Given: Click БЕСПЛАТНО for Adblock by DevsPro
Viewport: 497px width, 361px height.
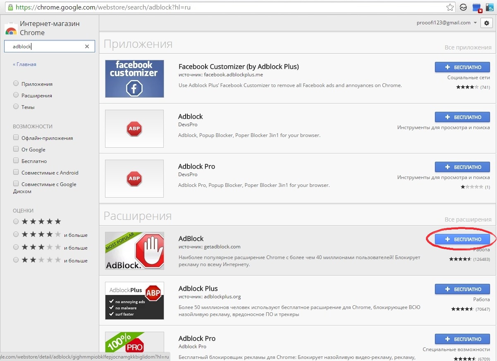Looking at the screenshot, I should point(462,117).
